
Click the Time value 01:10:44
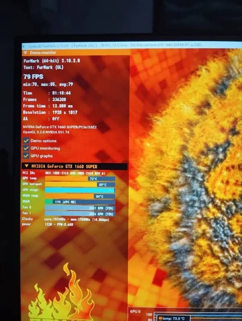click(x=62, y=93)
